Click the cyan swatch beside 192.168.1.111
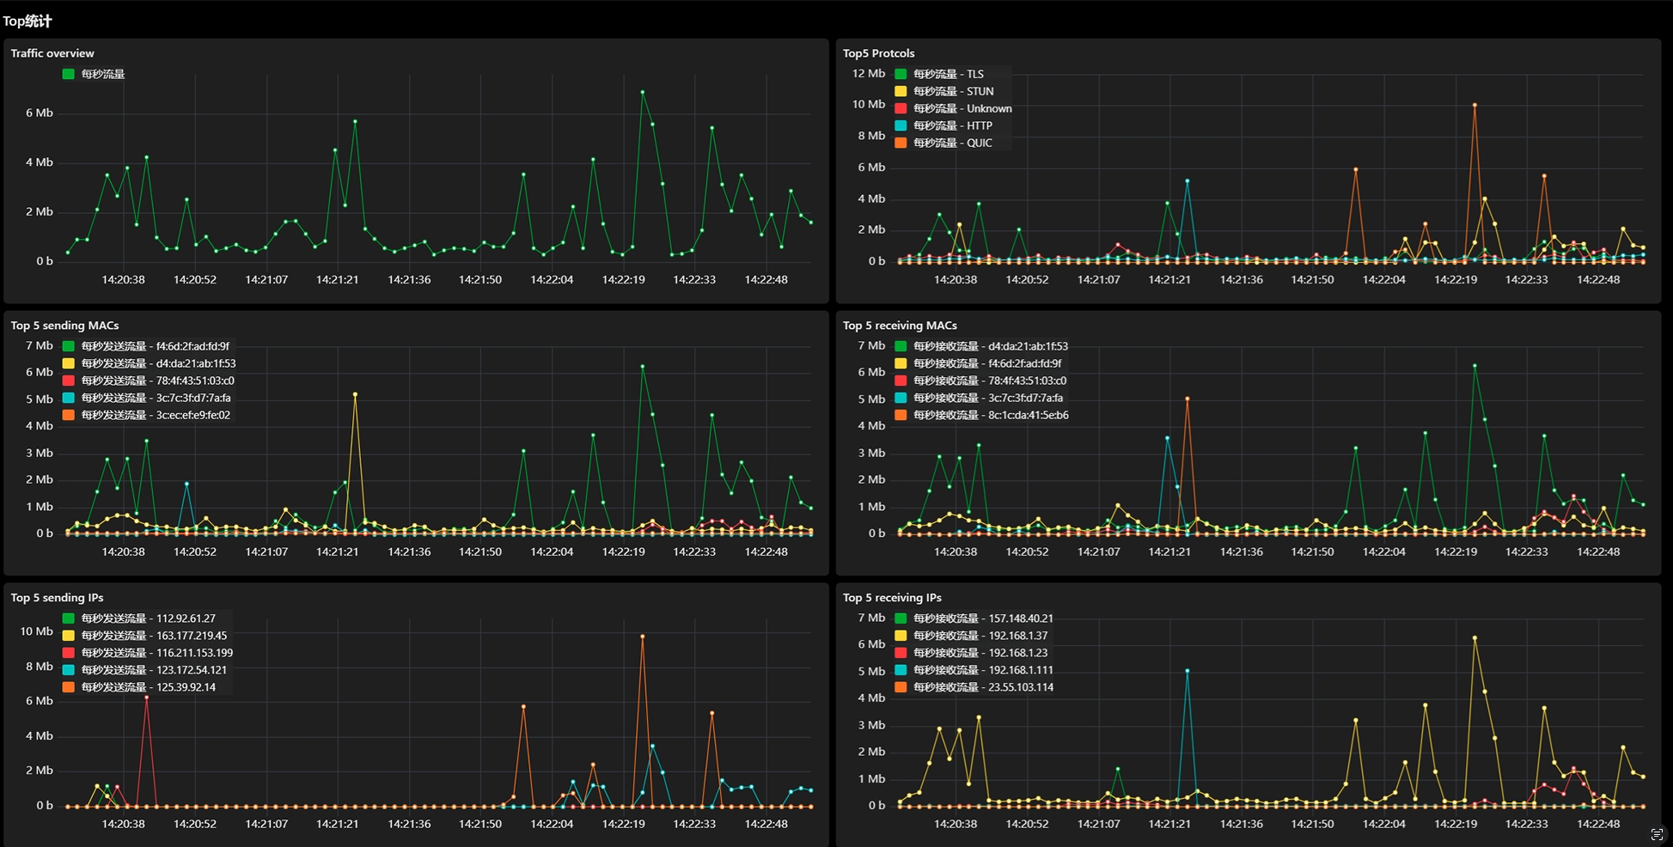The image size is (1673, 847). point(901,670)
